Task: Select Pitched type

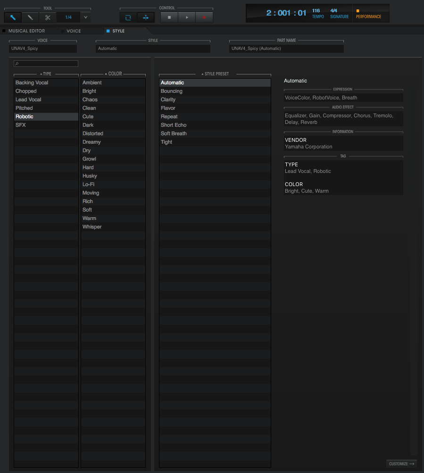Action: click(x=46, y=108)
